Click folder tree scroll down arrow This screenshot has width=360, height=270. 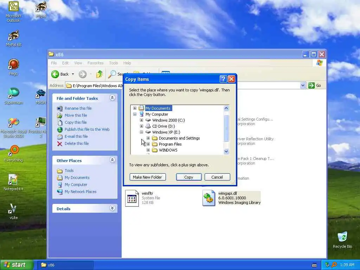tap(226, 151)
